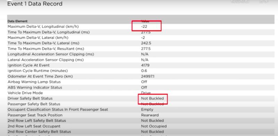The height and width of the screenshot is (136, 278).
Task: Click the ABS Warning Indicator Off value
Action: [144, 88]
